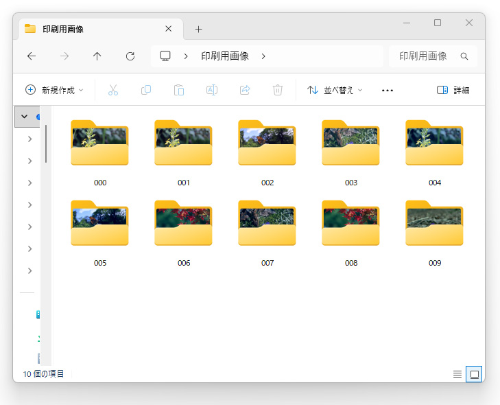
Task: Add a new tab with plus button
Action: 198,29
